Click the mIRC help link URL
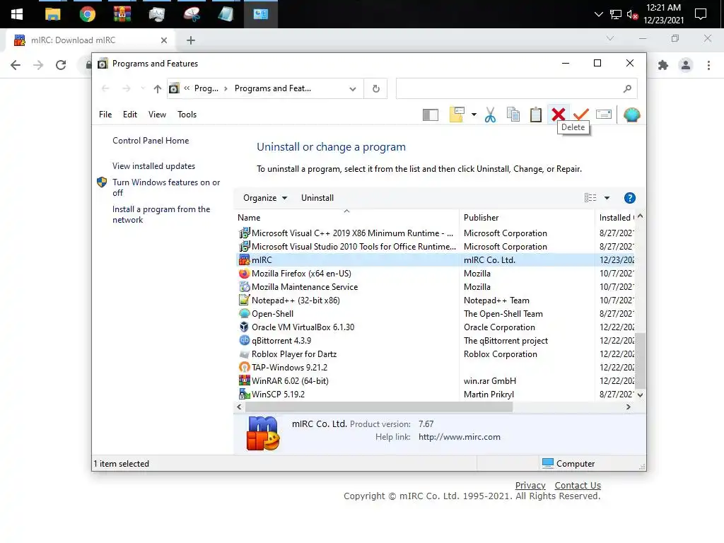This screenshot has width=724, height=543. (460, 437)
